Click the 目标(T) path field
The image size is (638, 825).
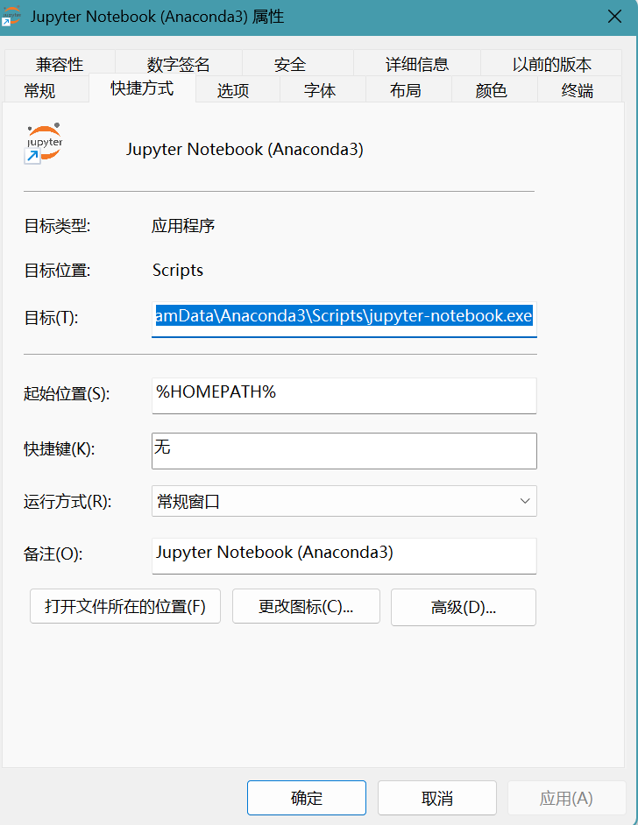pyautogui.click(x=344, y=319)
